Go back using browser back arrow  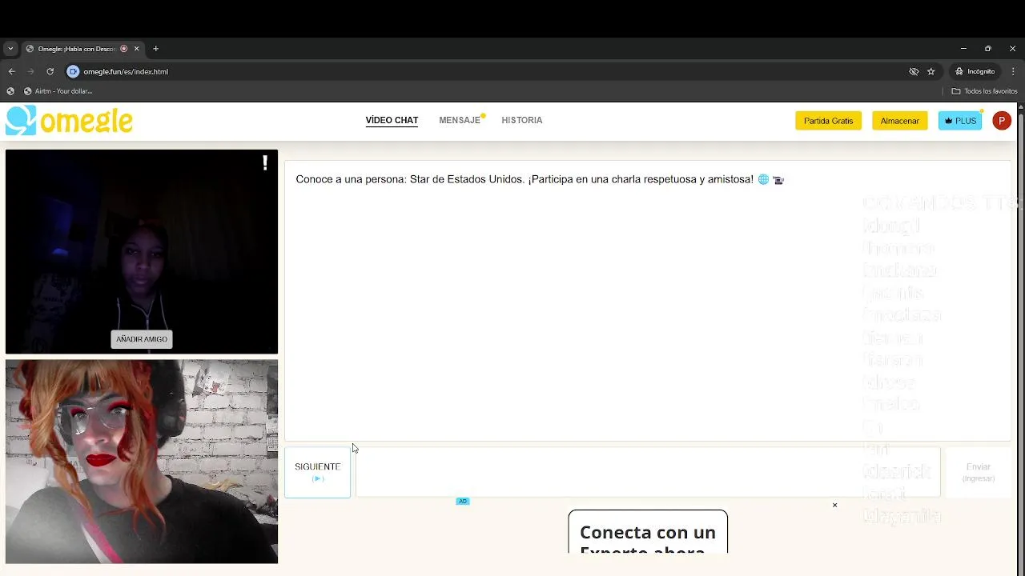point(11,71)
